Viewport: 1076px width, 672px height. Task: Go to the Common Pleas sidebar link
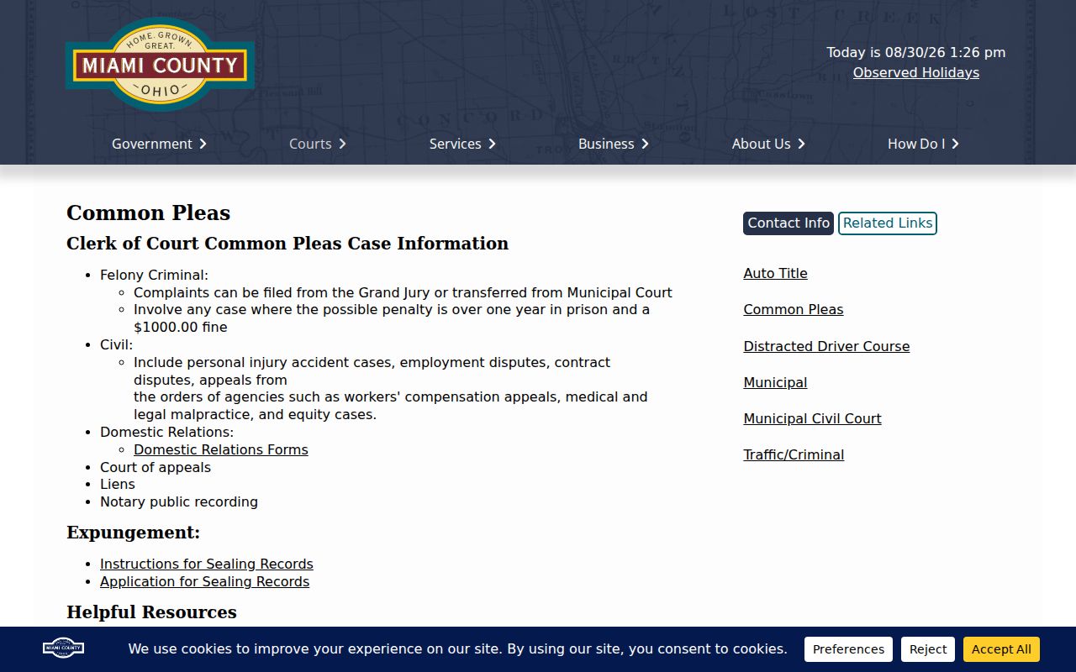click(794, 309)
